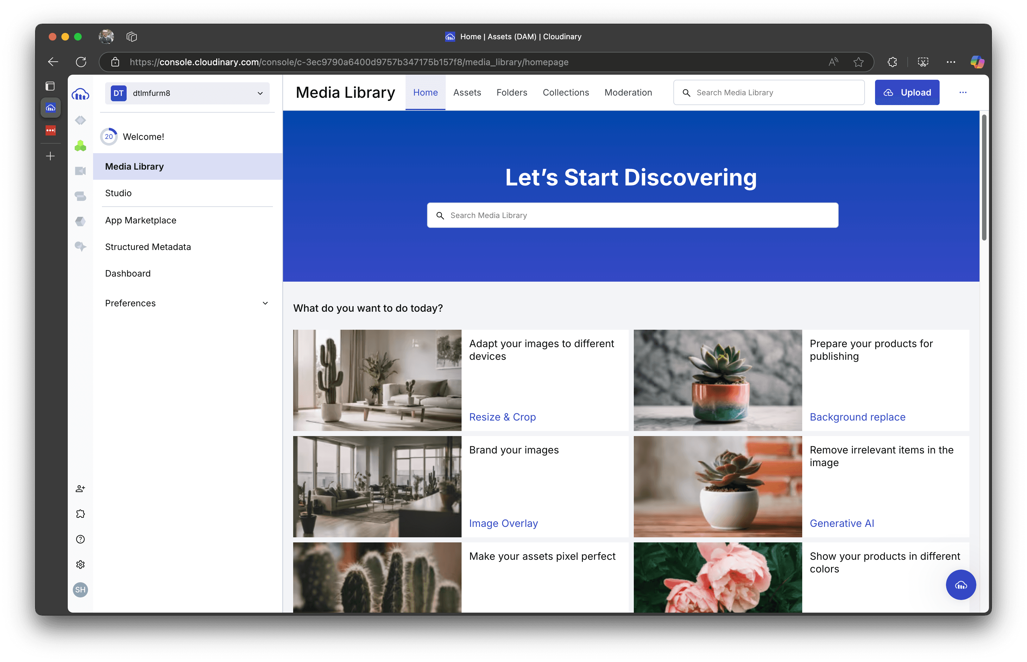Open the Collections tab

(565, 92)
